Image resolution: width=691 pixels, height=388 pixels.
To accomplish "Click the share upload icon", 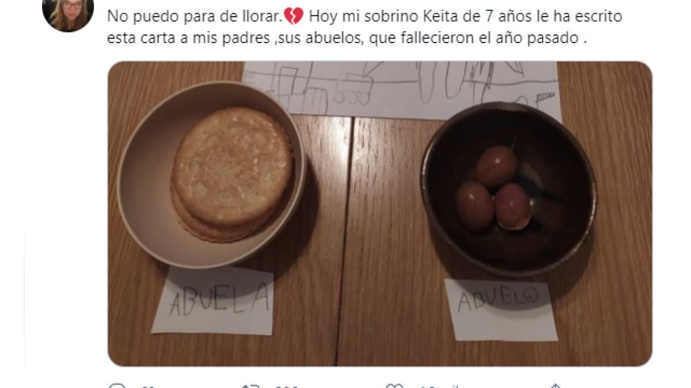I will point(553,386).
